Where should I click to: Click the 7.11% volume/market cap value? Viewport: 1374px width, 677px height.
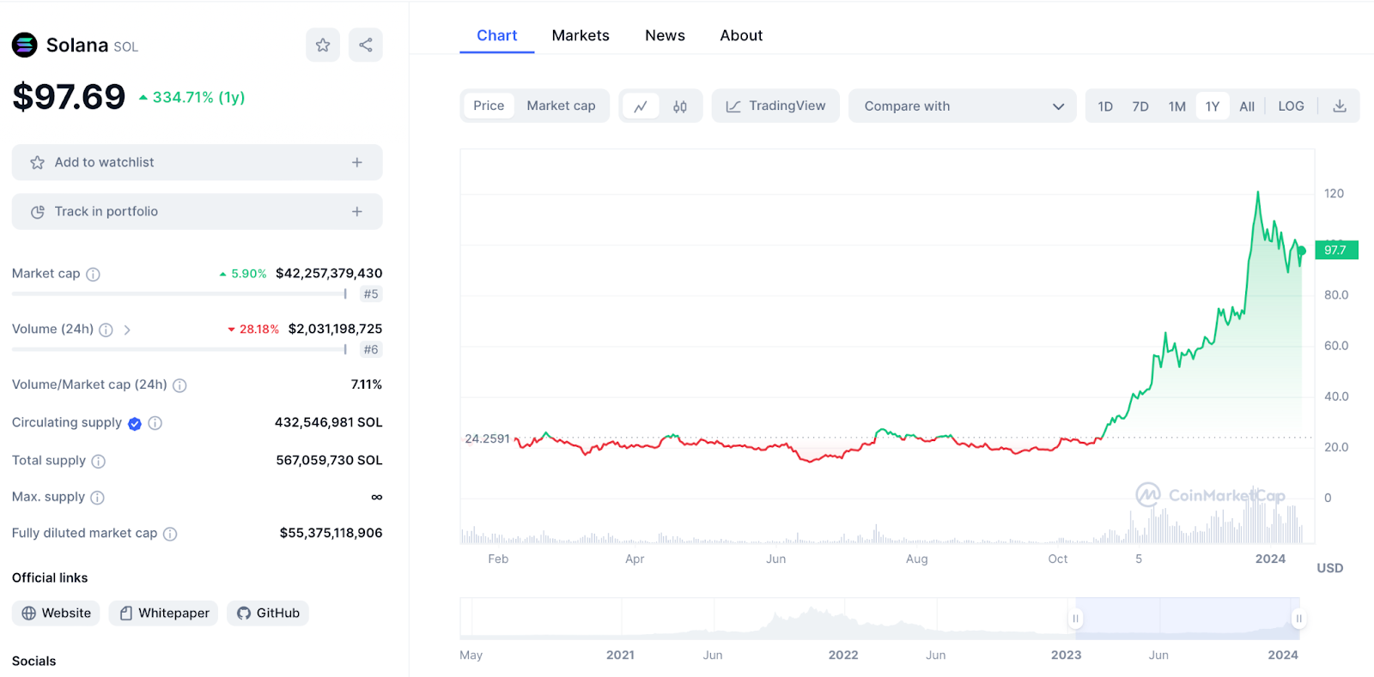[x=367, y=384]
